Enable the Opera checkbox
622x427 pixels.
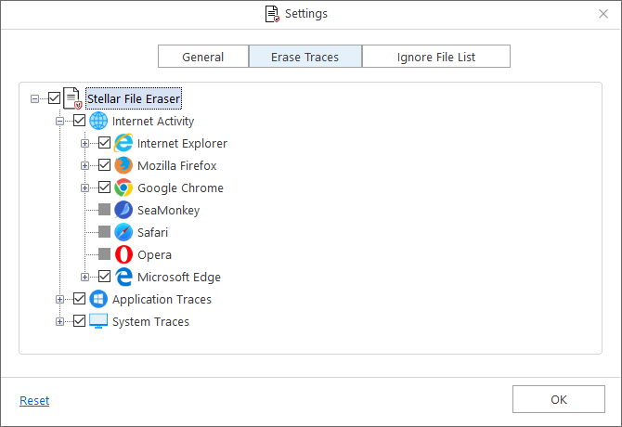(104, 254)
